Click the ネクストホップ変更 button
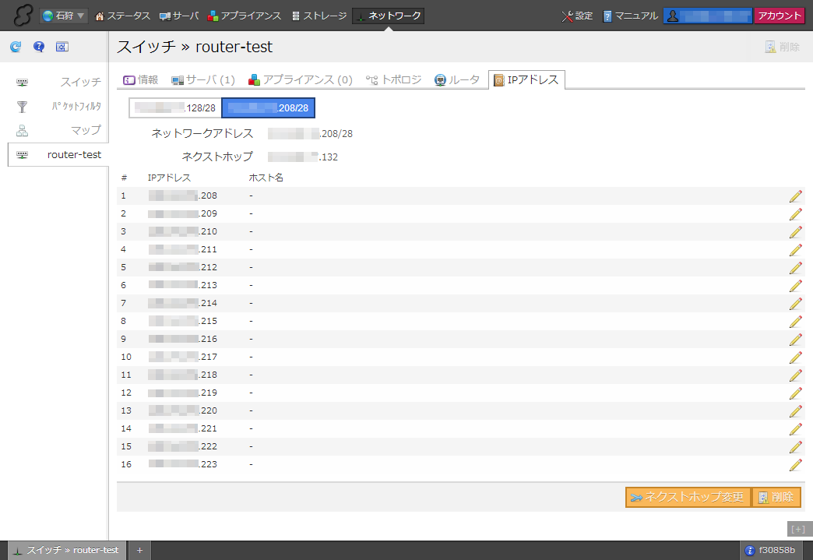The height and width of the screenshot is (560, 813). 688,498
